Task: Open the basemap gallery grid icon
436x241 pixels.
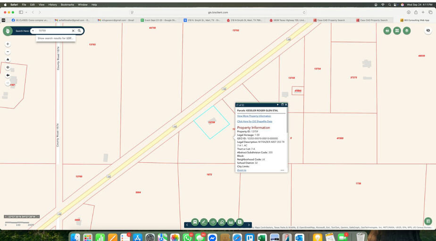Action: [x=397, y=31]
